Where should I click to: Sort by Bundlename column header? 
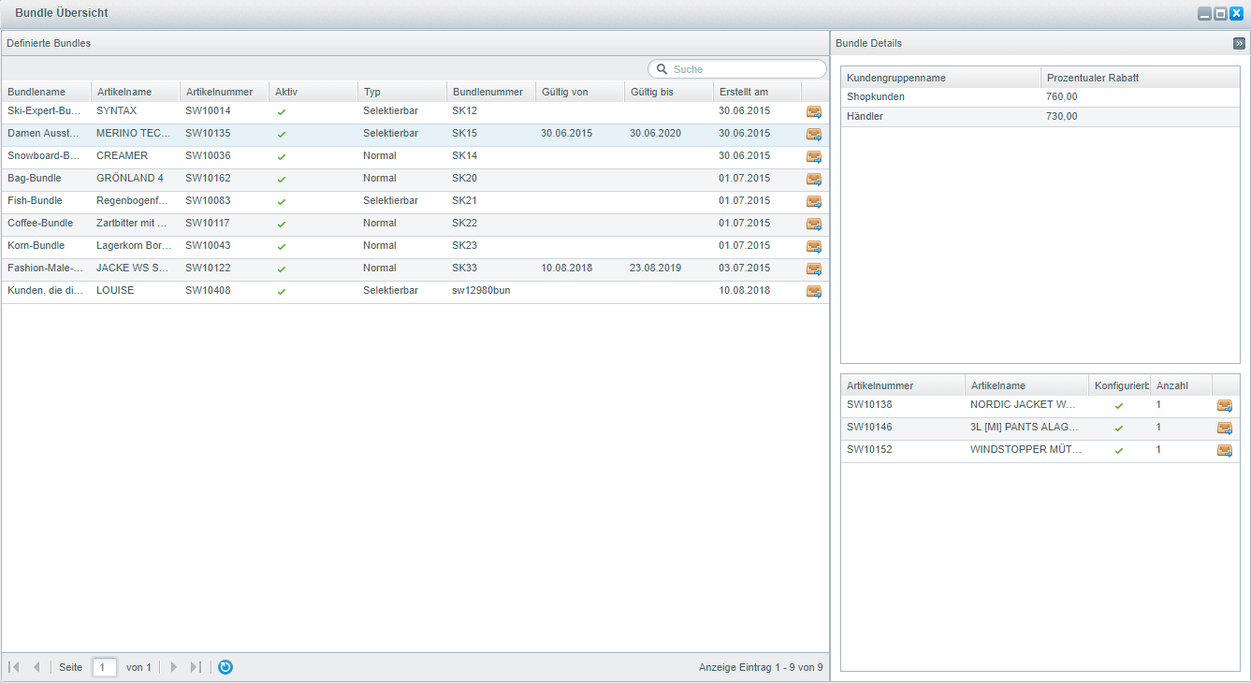point(46,92)
